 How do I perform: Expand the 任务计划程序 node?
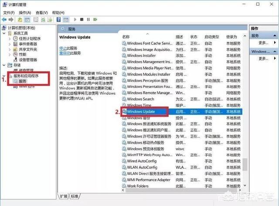10,39
